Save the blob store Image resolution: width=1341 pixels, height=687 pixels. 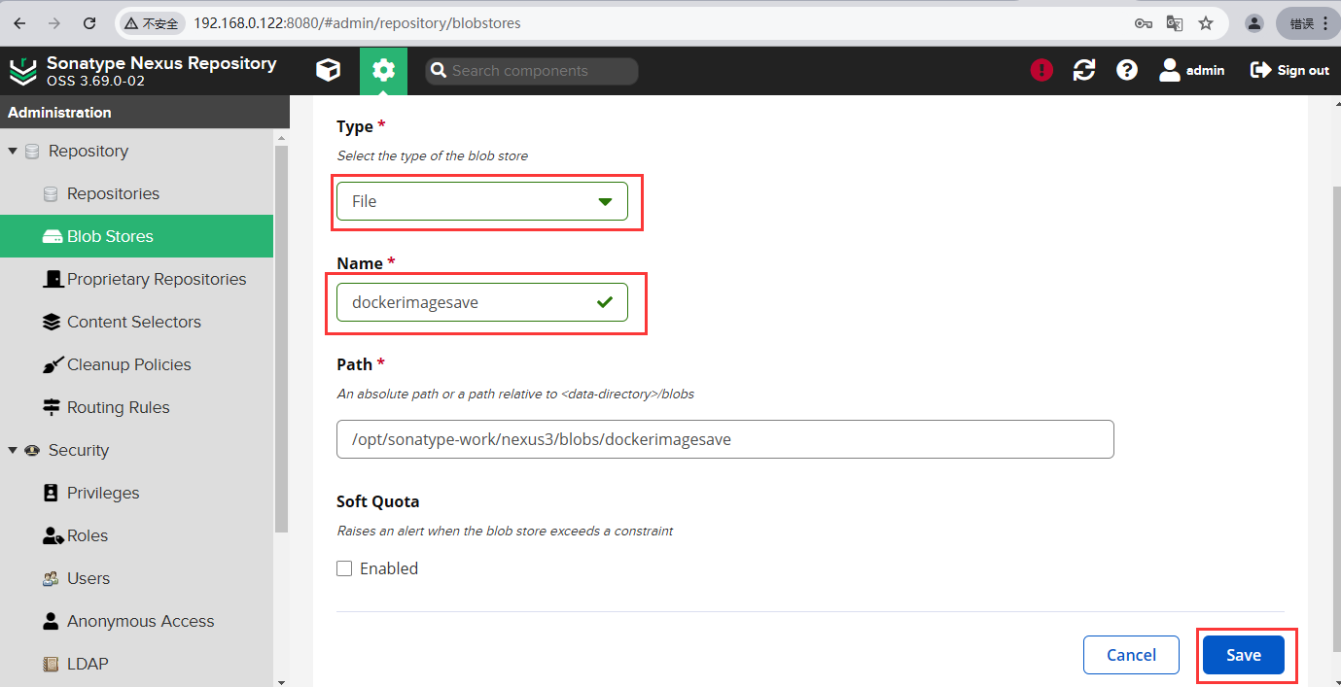coord(1243,655)
